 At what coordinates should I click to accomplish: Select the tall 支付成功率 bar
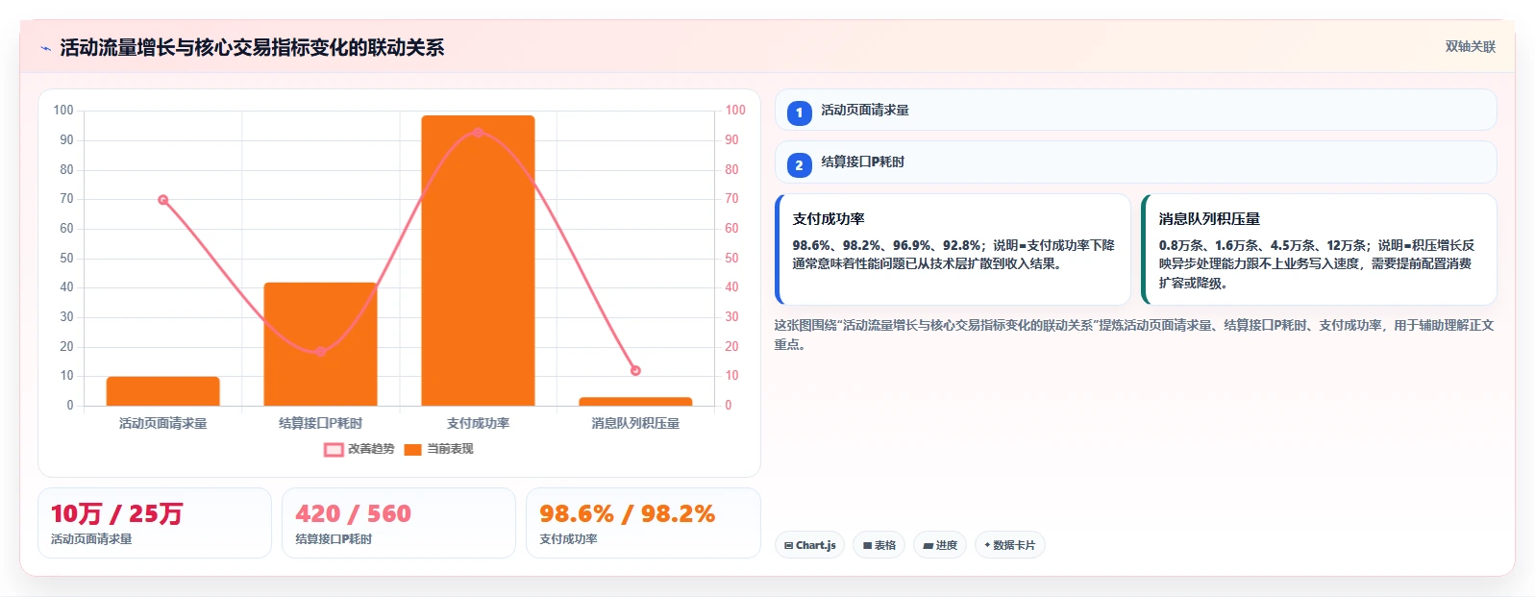[478, 261]
